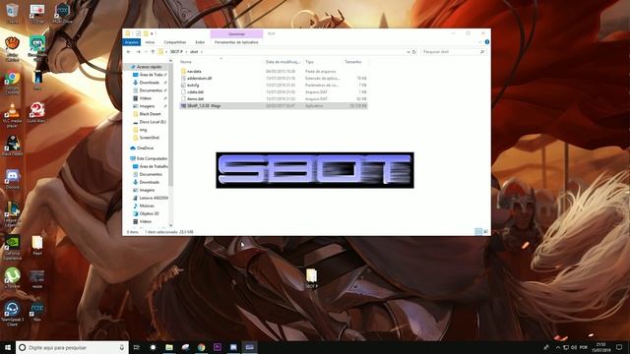
Task: Open Ferramentas de Aplicativo tab
Action: tap(236, 42)
